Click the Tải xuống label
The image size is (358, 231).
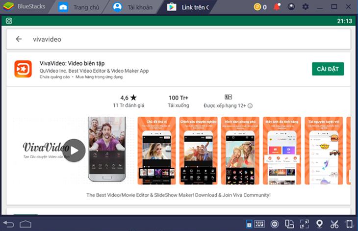179,105
